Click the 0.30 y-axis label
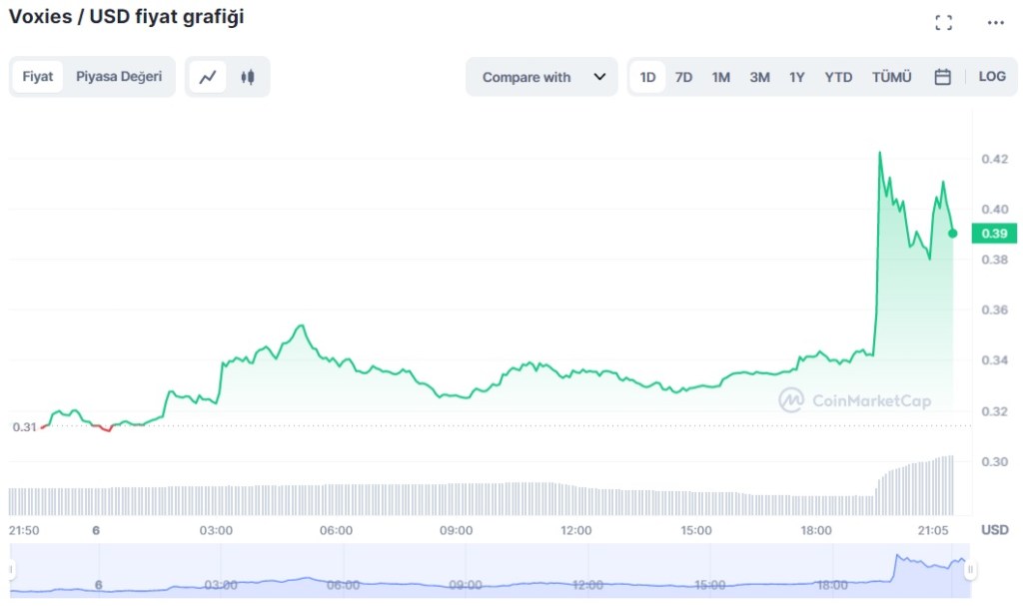This screenshot has width=1023, height=606. click(994, 462)
